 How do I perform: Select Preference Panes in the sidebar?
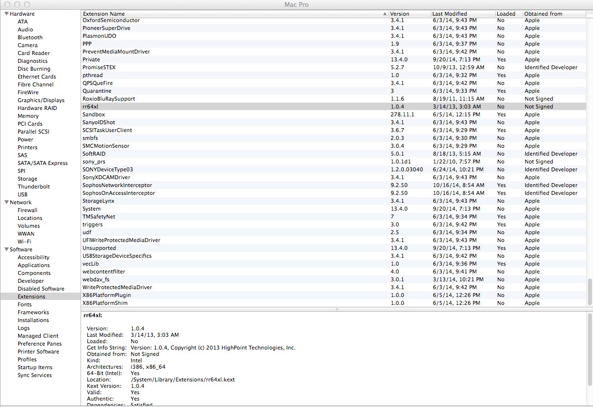40,344
